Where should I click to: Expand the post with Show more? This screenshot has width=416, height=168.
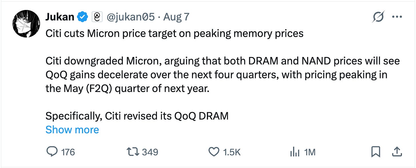click(72, 130)
